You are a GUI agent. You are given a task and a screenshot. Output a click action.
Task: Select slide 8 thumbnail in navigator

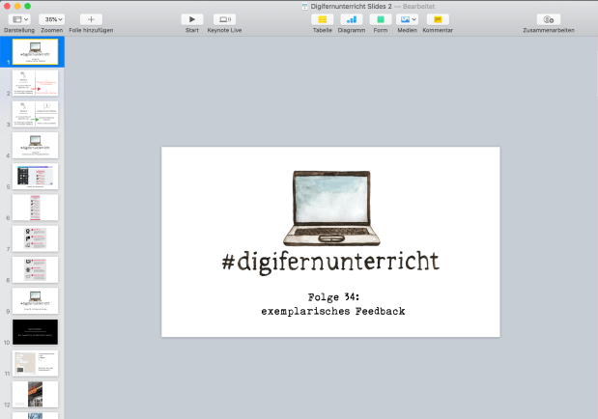pos(35,269)
